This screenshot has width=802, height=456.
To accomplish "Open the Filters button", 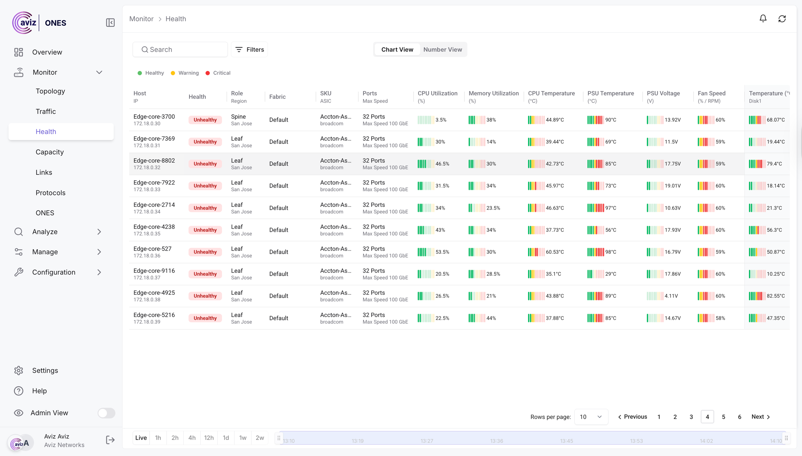I will coord(250,49).
